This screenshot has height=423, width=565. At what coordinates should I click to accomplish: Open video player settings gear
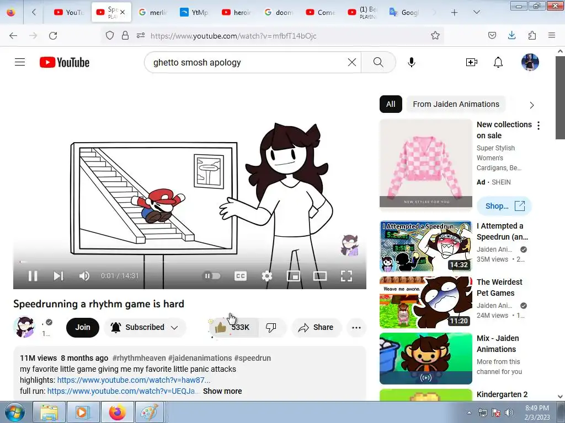point(267,276)
